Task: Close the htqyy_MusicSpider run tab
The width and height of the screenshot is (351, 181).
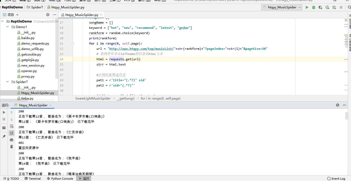Action: pos(50,105)
